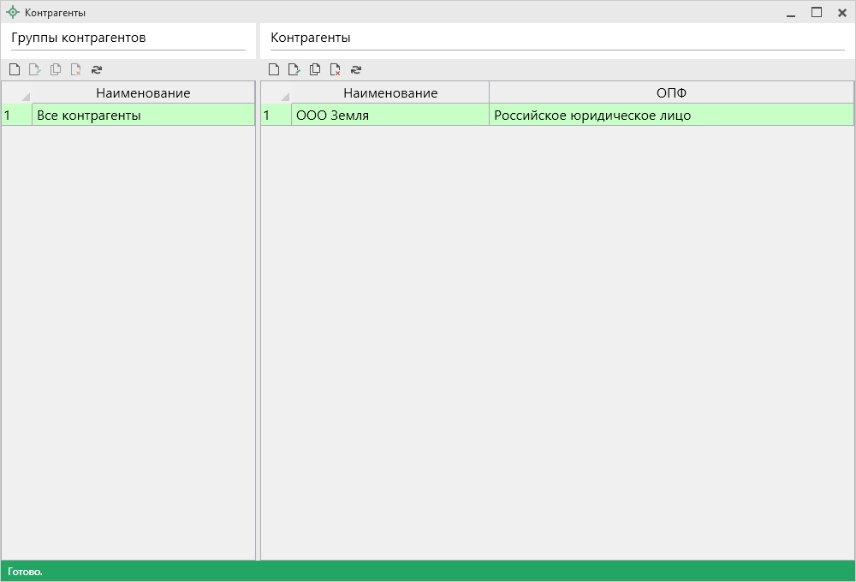Click the Российское юридическое лицо cell
Image resolution: width=856 pixels, height=582 pixels.
pos(671,115)
